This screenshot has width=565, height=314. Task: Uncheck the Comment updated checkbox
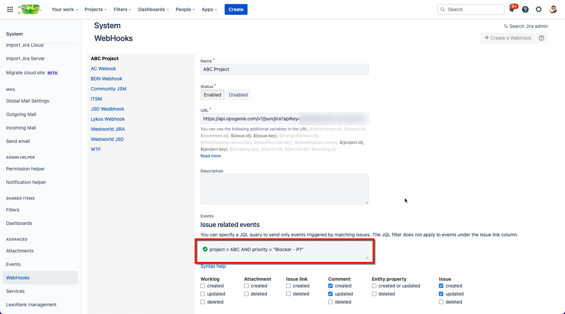(x=330, y=293)
